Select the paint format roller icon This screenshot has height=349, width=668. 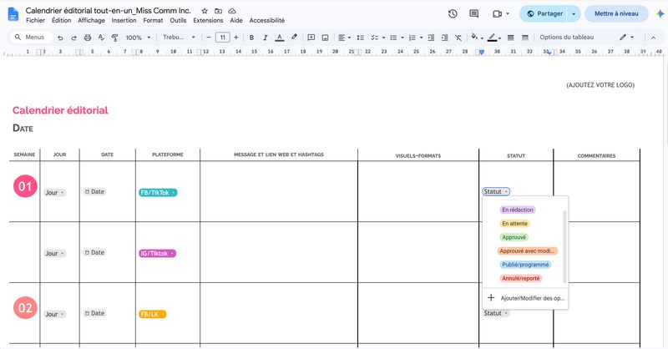click(114, 38)
